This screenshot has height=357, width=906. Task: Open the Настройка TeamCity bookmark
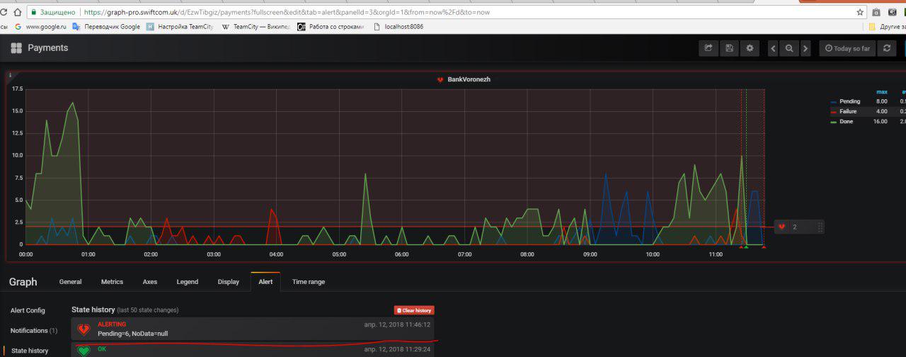pos(180,27)
